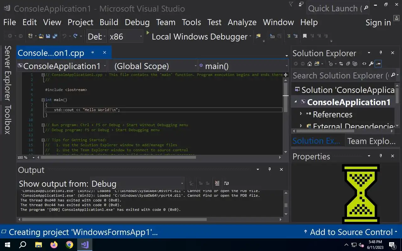Toggle auto hide pin on Properties panel

[x=381, y=156]
